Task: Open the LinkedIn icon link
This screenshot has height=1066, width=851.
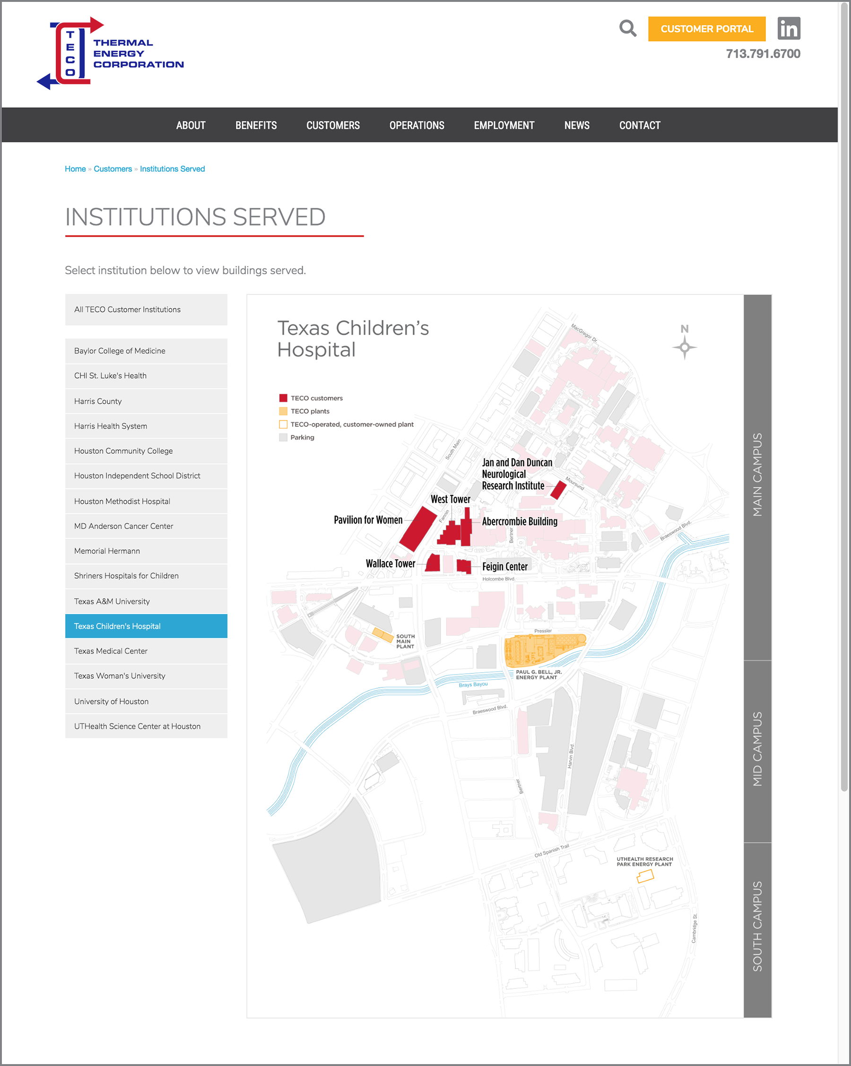Action: (788, 28)
